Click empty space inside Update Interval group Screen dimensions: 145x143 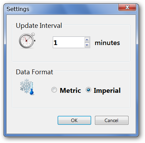(71, 56)
